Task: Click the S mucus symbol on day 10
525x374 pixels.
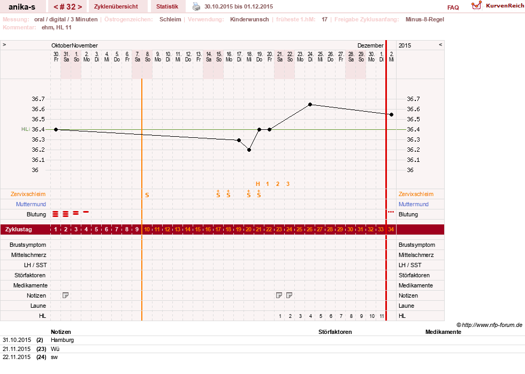Action: pos(147,195)
